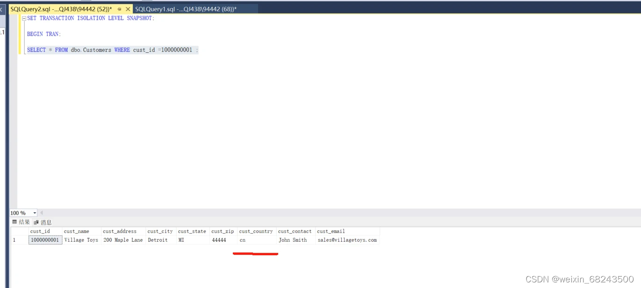Image resolution: width=641 pixels, height=288 pixels.
Task: Open the 消息 messages pane
Action: click(x=45, y=222)
